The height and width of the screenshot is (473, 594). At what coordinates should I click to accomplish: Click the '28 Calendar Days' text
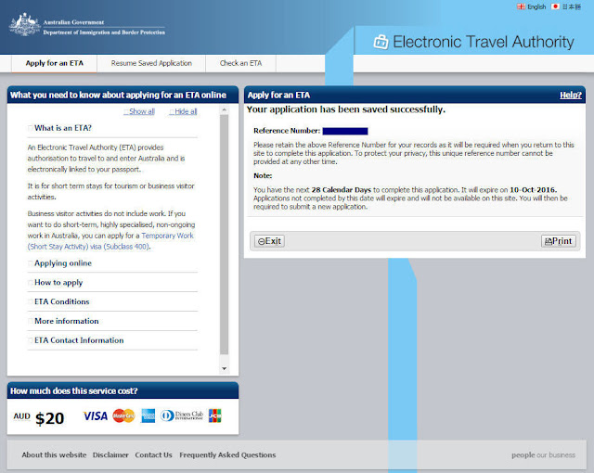(x=341, y=189)
